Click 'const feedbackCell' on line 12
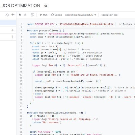Screen dimensions: 135x135 coord(45,59)
